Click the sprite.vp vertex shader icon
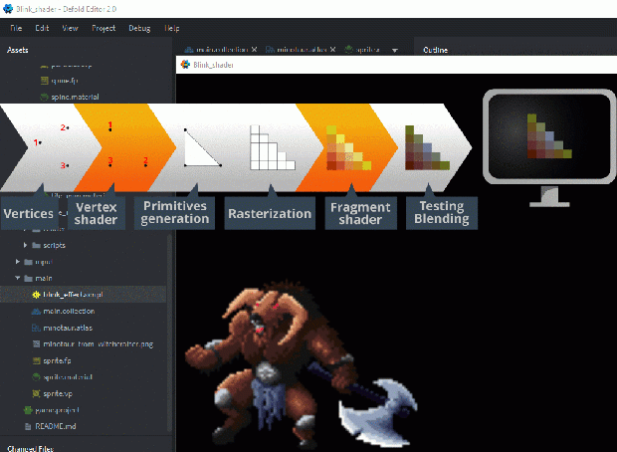The width and height of the screenshot is (617, 452). click(36, 393)
